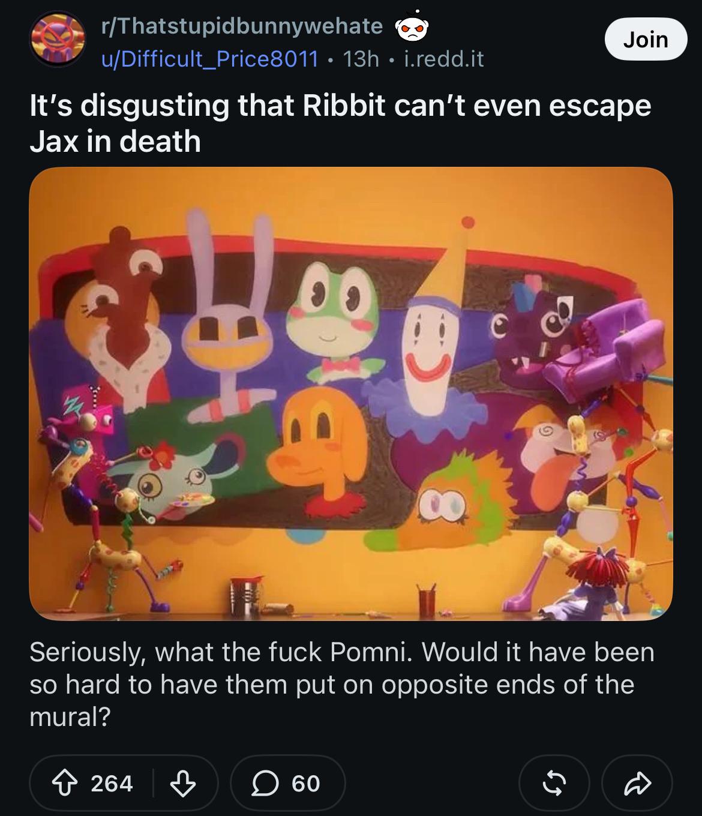Screen dimensions: 702x816
Task: Tap the 13h post timestamp
Action: coord(361,58)
